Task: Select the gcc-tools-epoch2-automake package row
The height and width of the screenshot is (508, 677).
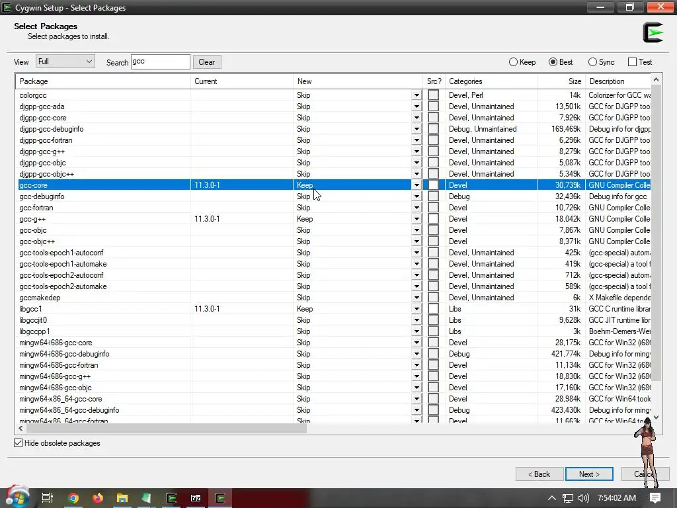Action: (333, 286)
